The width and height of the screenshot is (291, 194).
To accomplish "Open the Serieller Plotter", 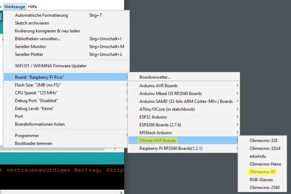I will click(x=29, y=54).
